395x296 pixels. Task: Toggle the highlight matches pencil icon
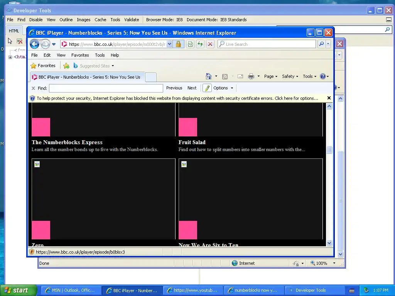tap(207, 88)
